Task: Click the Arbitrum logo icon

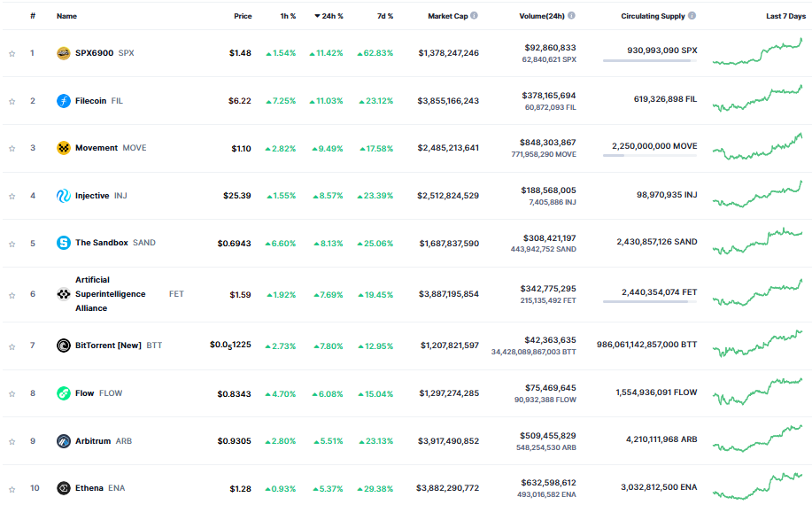Action: [63, 441]
